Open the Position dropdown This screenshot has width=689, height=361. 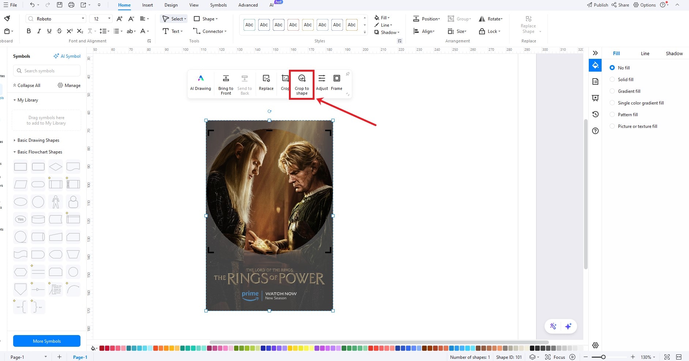[x=426, y=19]
